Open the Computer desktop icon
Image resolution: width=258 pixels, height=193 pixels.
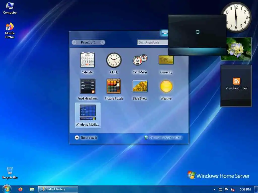coord(10,8)
